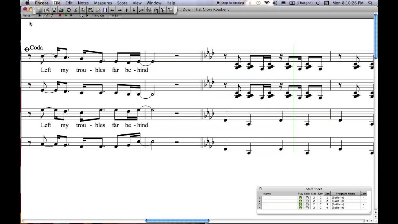Image resolution: width=398 pixels, height=224 pixels.
Task: Click the left arrow toolbar icon
Action: tap(112, 10)
